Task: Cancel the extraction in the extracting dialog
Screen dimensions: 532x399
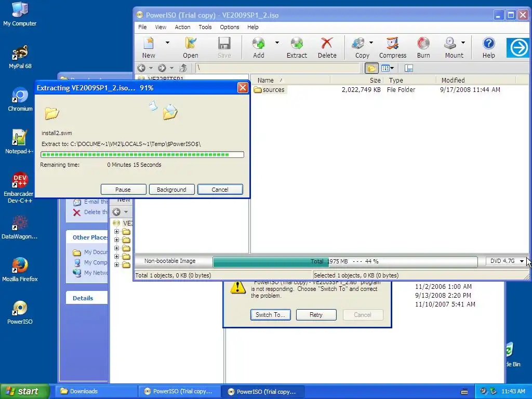Action: [220, 190]
